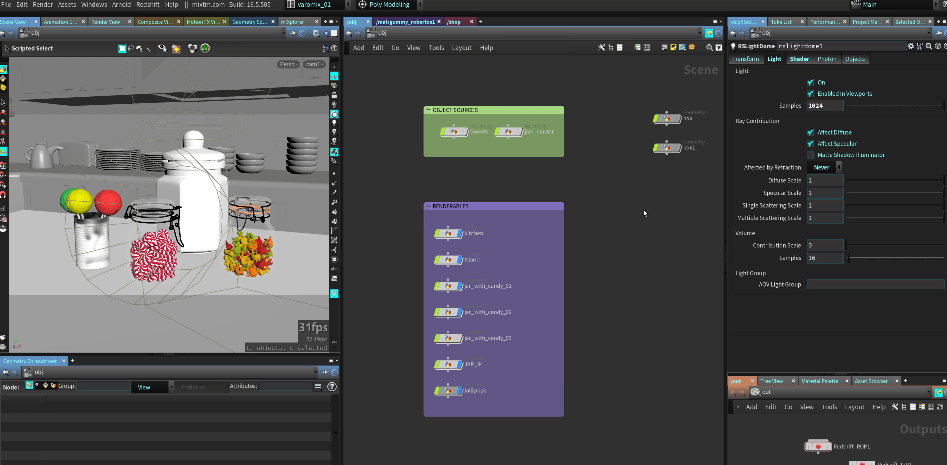
Task: Click the eye visibility icon in network editor toolbar
Action: point(719,47)
